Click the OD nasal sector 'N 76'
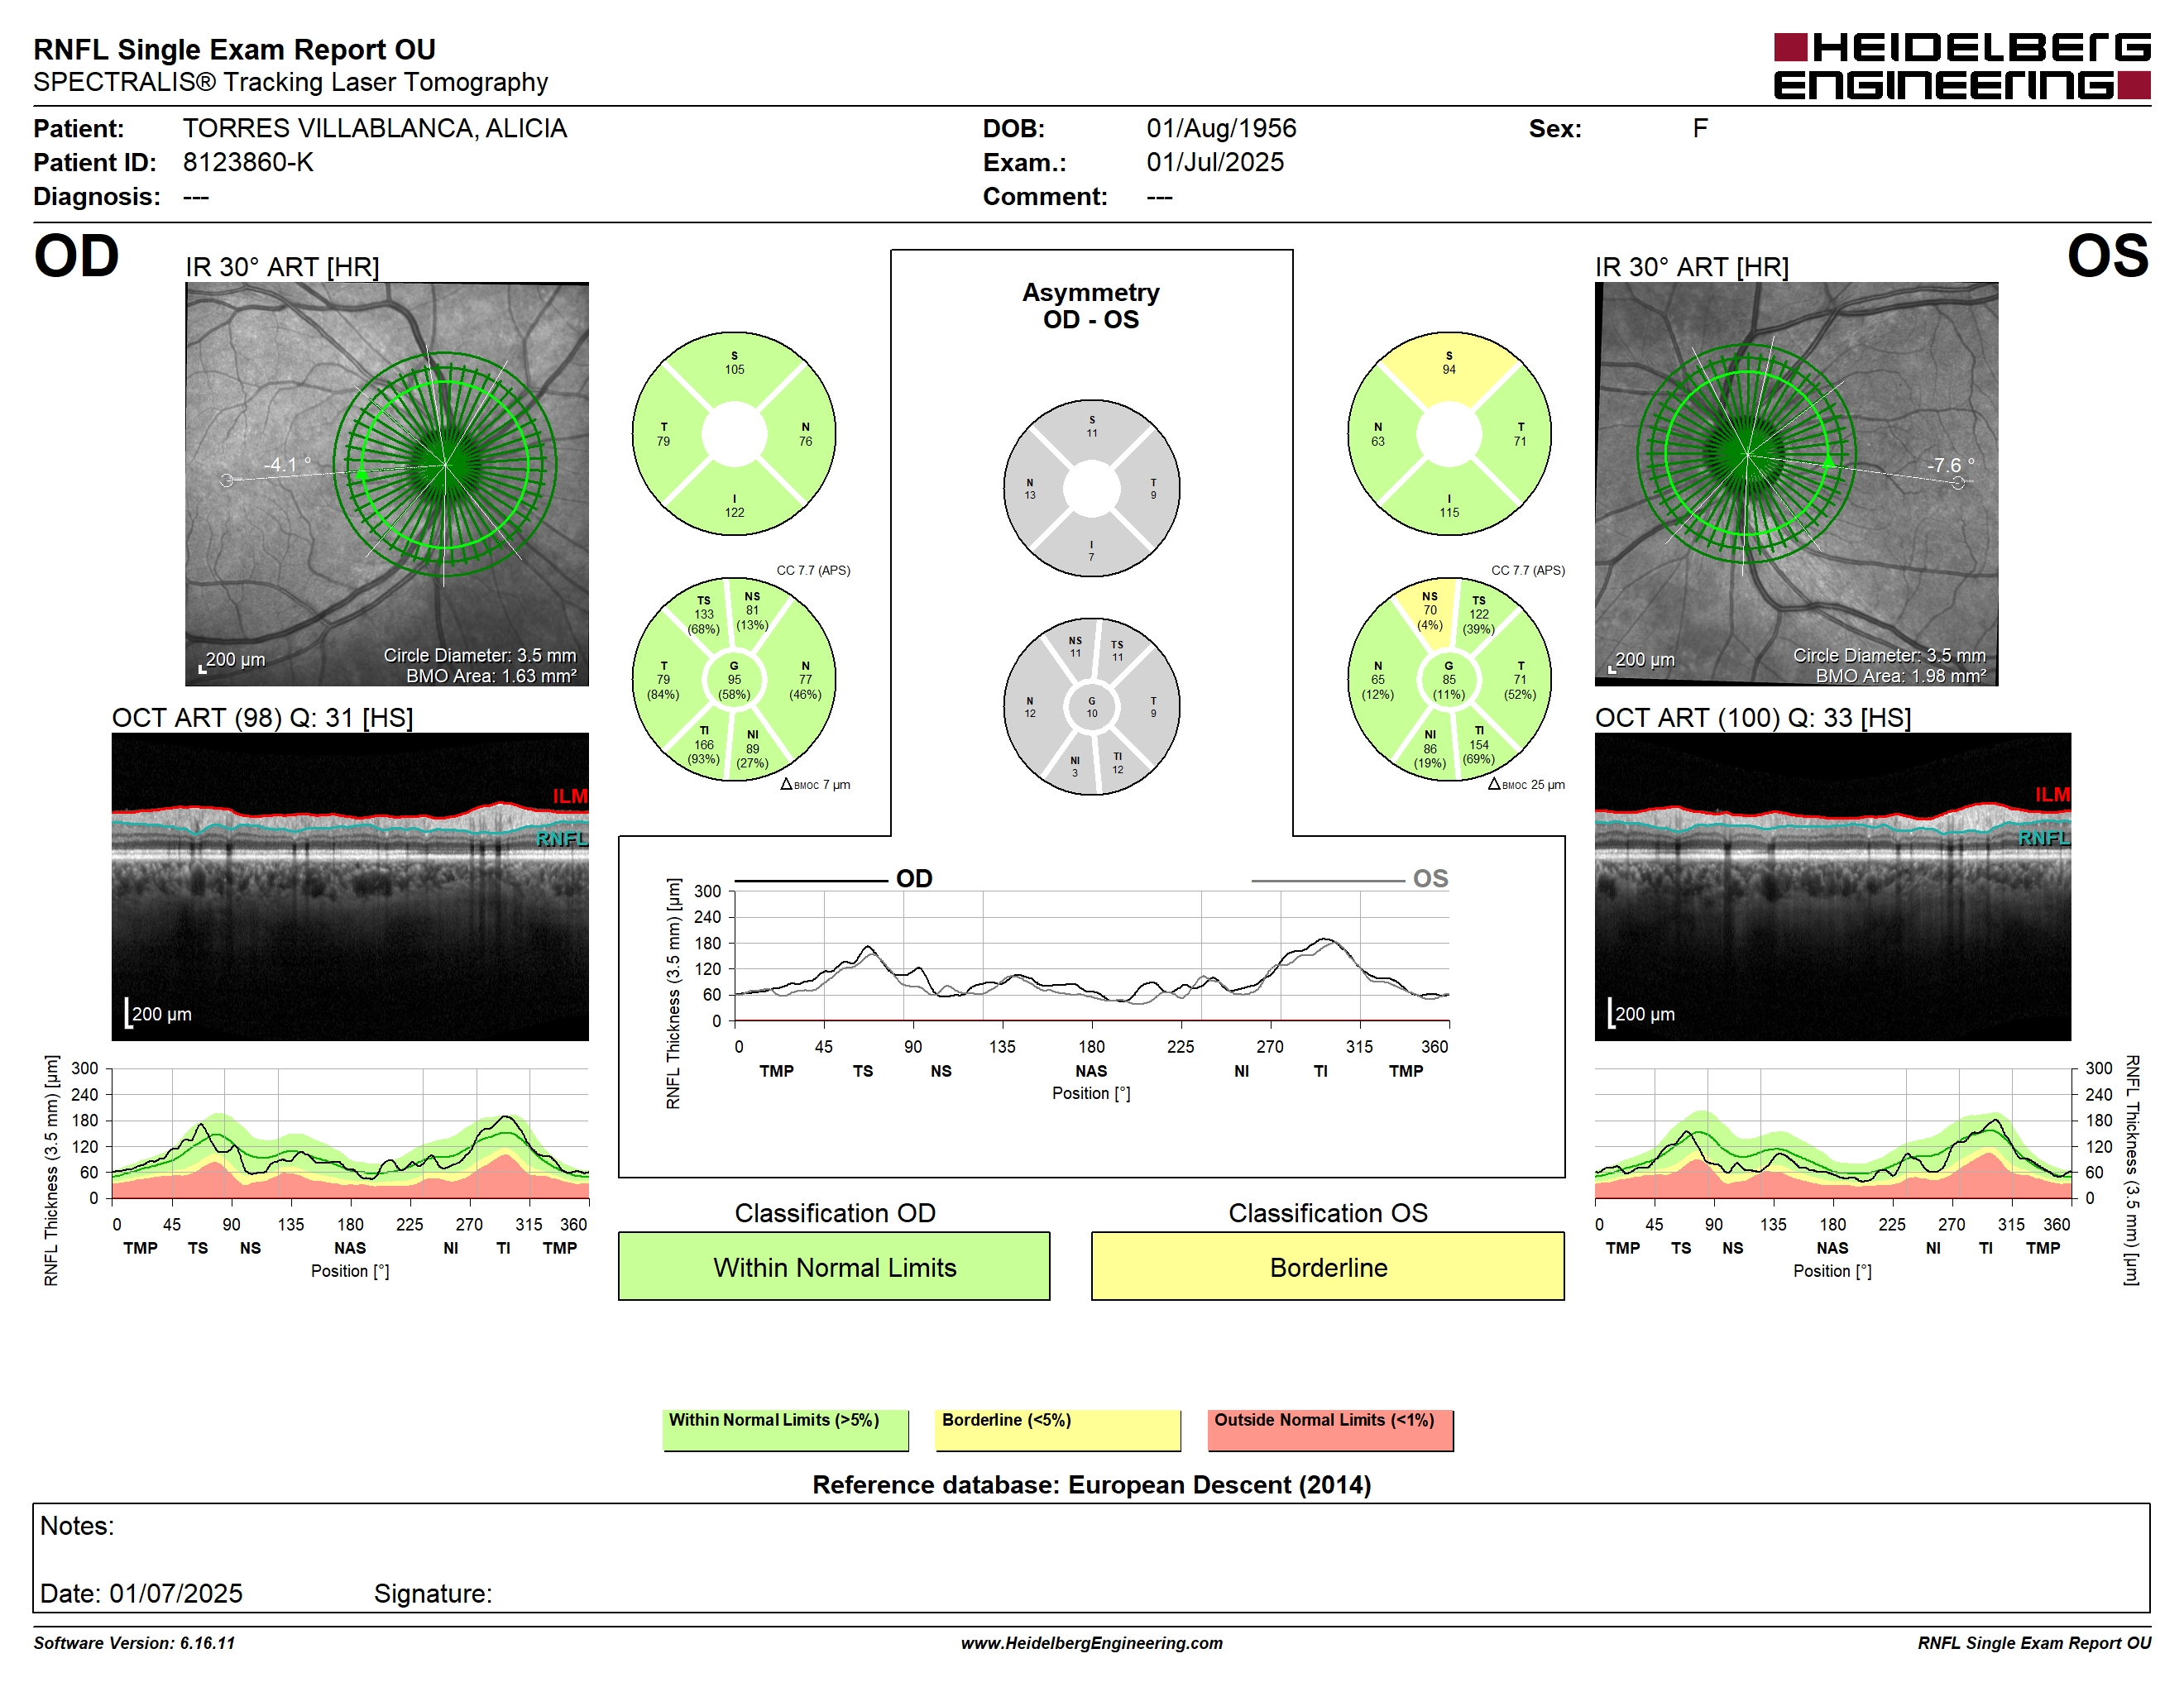Image resolution: width=2184 pixels, height=1687 pixels. tap(805, 434)
